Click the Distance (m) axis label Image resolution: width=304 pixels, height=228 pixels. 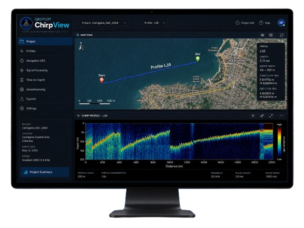[x=174, y=166]
